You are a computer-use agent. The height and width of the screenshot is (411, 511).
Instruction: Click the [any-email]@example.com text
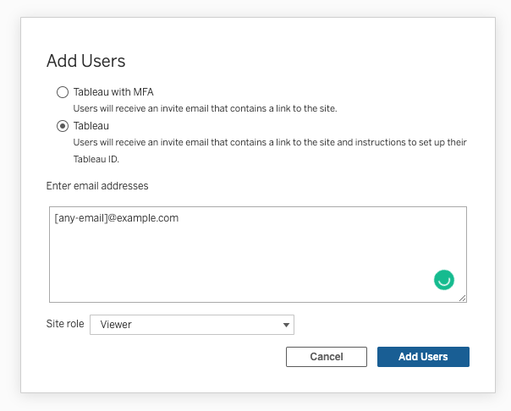click(x=117, y=218)
